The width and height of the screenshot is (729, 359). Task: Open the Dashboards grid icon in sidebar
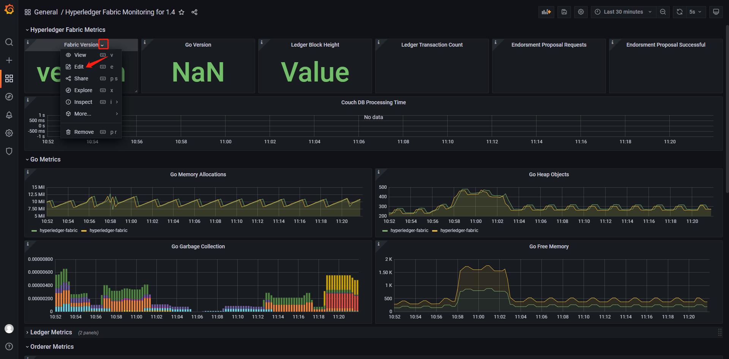[9, 78]
